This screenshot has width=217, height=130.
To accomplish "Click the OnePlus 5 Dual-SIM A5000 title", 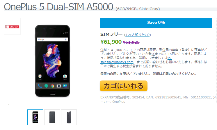I will [x=58, y=7].
